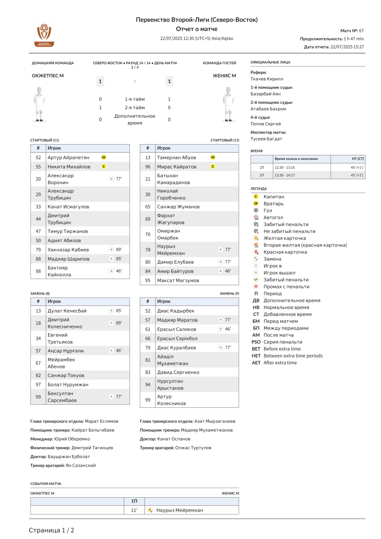This screenshot has width=381, height=539.
Task: Click the league logo at top left
Action: pos(44,35)
